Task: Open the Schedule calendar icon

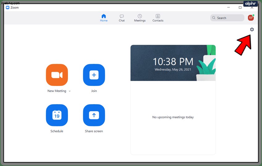Action: click(x=57, y=115)
